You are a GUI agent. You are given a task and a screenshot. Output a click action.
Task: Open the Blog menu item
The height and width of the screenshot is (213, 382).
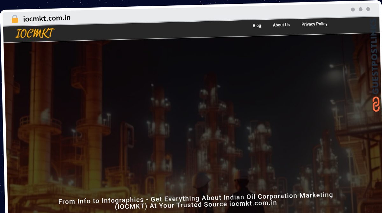point(257,25)
